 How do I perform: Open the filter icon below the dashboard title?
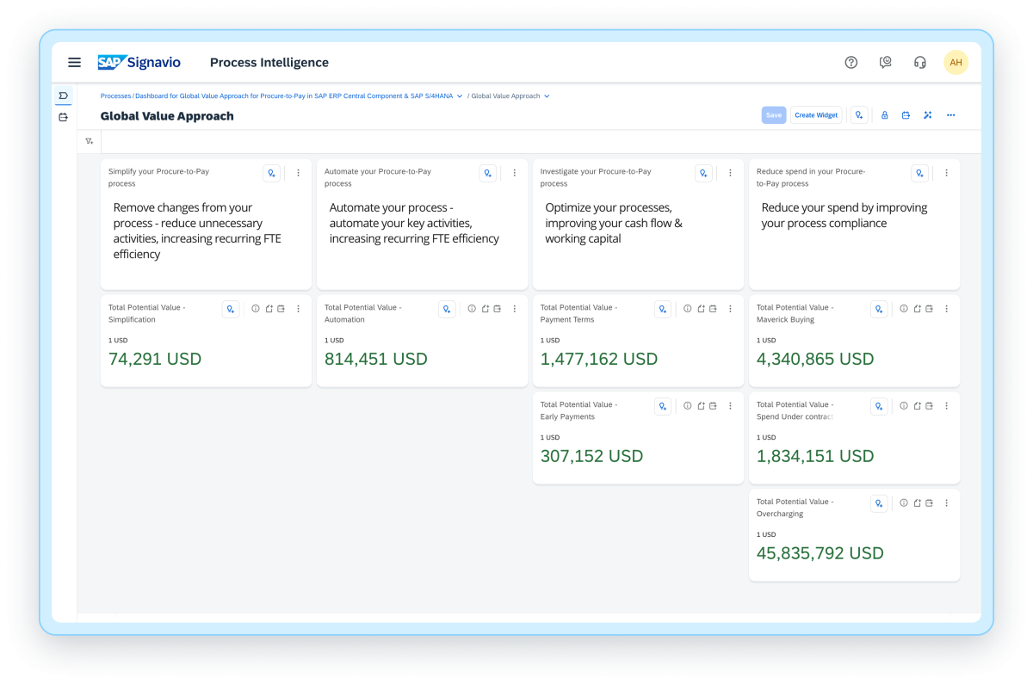[x=89, y=139]
